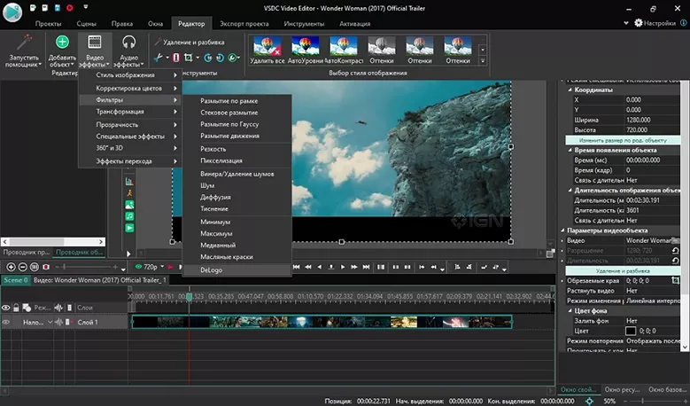Toggle the lock icon in layers header
Screen dimensions: 690x406
click(x=16, y=308)
